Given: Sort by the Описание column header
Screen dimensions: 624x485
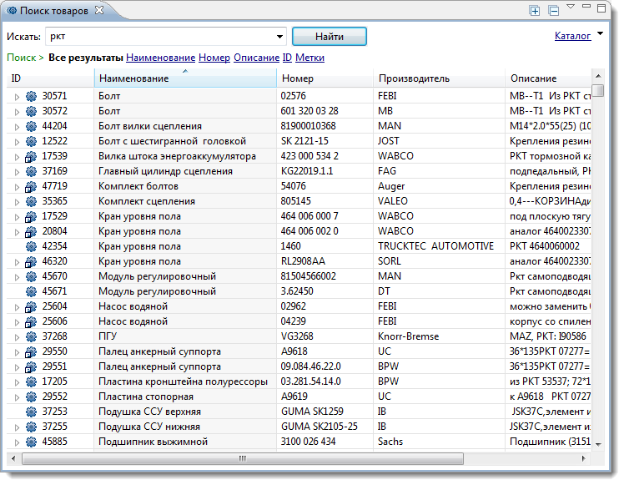Looking at the screenshot, I should pos(548,78).
